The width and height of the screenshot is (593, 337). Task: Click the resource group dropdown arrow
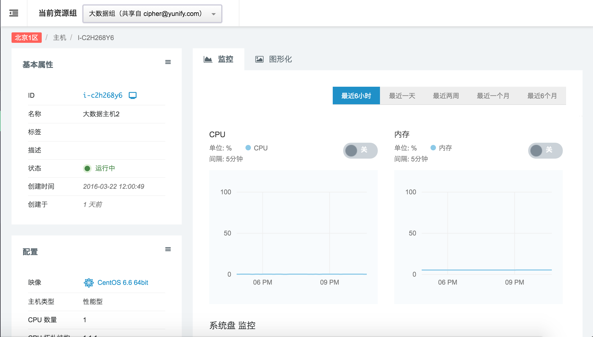coord(214,14)
